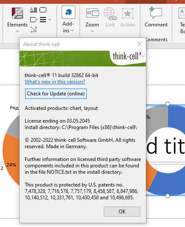
Task: Click the version text 'think-cell 11 build 32862'
Action: 61,75
